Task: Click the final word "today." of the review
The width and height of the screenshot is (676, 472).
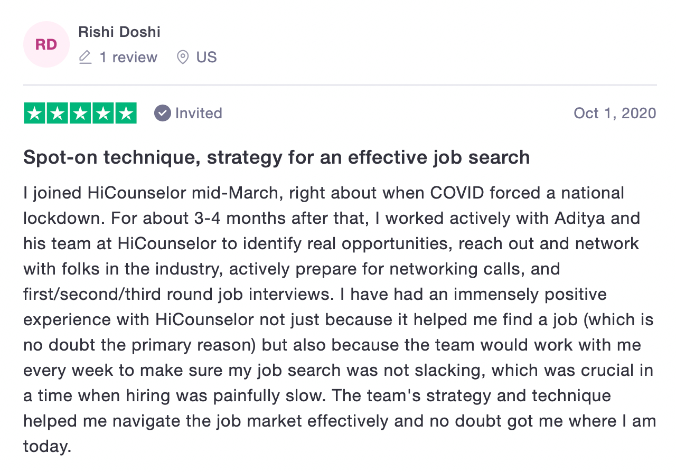Action: (47, 446)
